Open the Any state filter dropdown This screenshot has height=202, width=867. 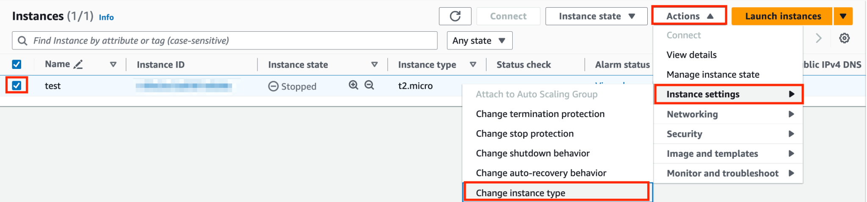point(480,41)
